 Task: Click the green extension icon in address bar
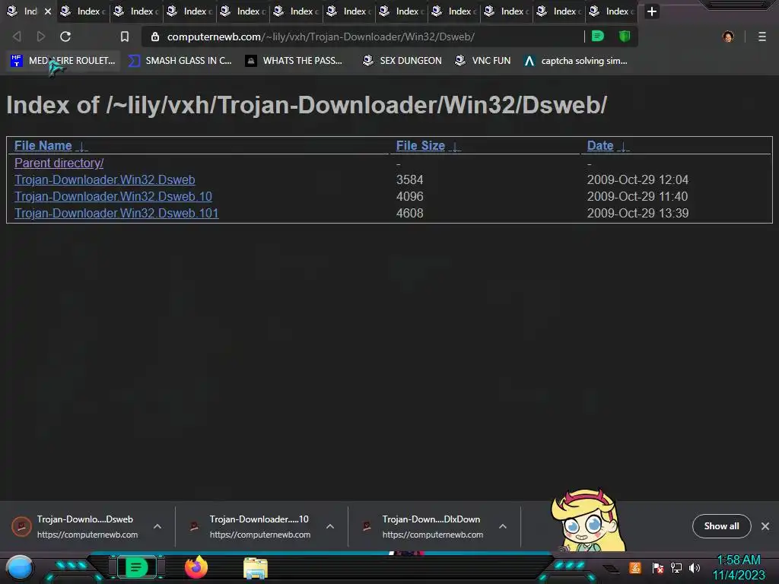(x=598, y=36)
